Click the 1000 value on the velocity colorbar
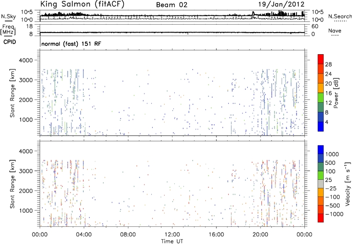This screenshot has height=244, width=352. pos(332,154)
